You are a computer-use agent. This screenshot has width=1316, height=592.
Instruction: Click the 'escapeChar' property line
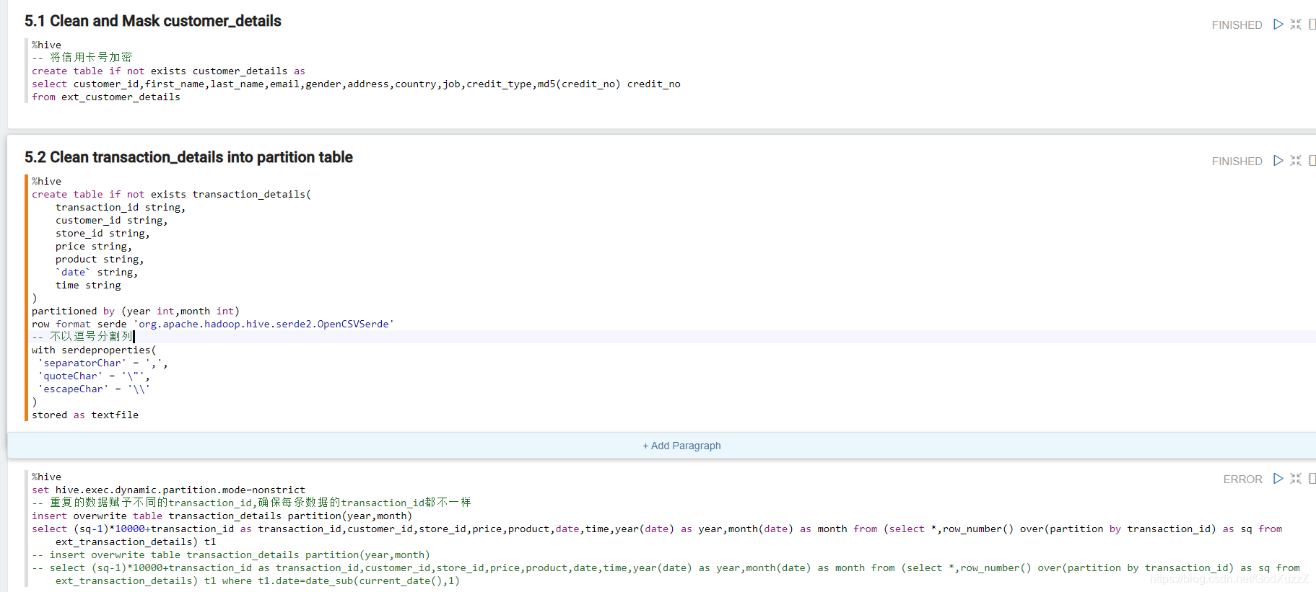pos(94,389)
